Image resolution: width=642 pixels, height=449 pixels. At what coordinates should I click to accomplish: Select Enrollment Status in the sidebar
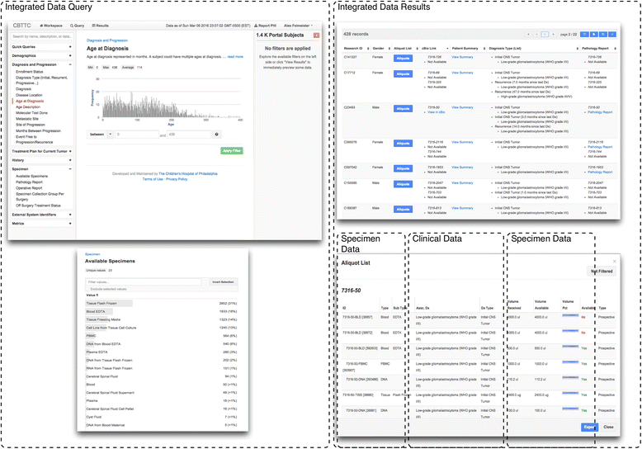tap(30, 72)
